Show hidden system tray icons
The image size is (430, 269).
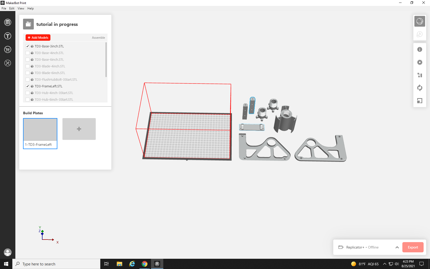click(384, 264)
